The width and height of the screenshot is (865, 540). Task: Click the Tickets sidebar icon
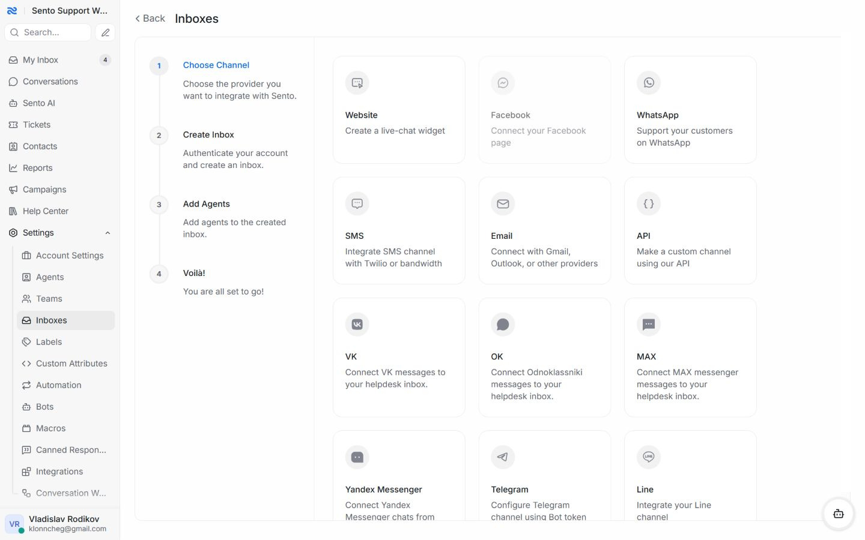(x=13, y=125)
